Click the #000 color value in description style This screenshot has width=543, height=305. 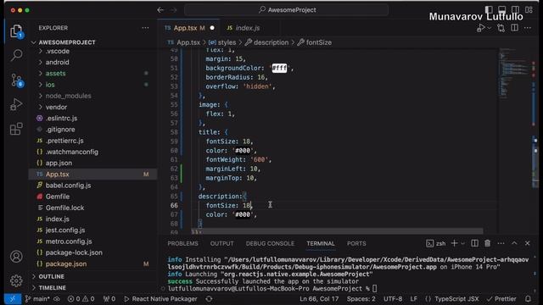(243, 214)
